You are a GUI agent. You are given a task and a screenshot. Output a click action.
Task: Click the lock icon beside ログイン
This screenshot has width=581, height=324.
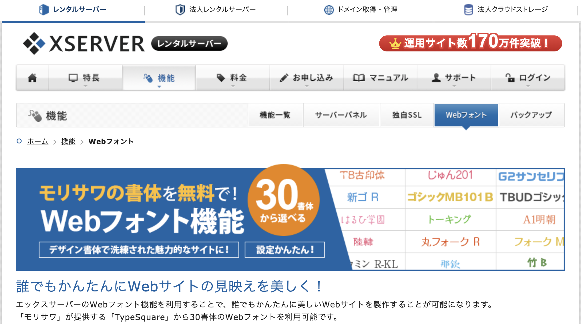510,78
